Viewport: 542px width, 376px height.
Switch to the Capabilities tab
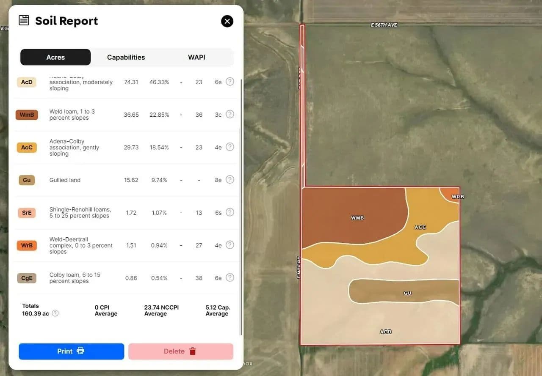click(126, 58)
